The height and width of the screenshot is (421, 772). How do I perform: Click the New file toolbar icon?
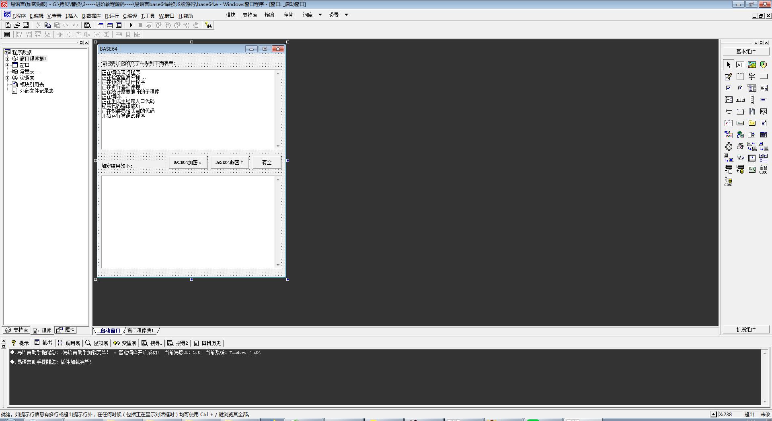click(x=8, y=25)
